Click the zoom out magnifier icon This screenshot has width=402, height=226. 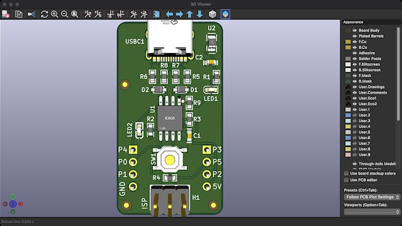[x=64, y=14]
